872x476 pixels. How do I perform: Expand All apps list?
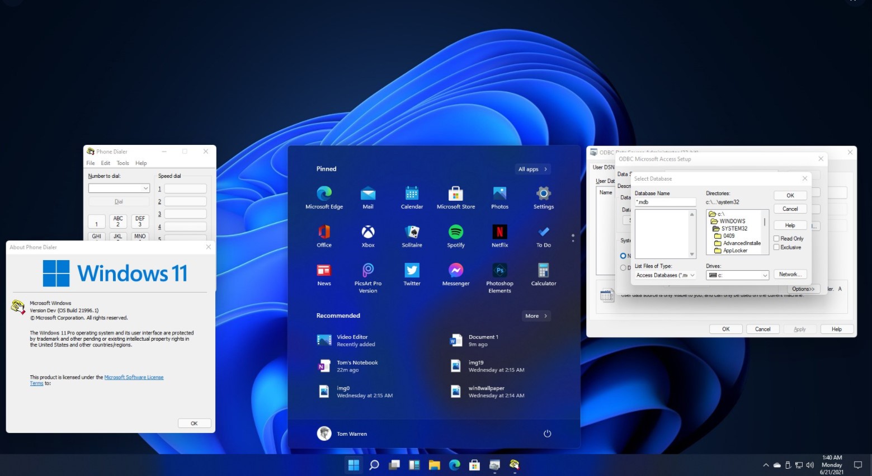[533, 169]
